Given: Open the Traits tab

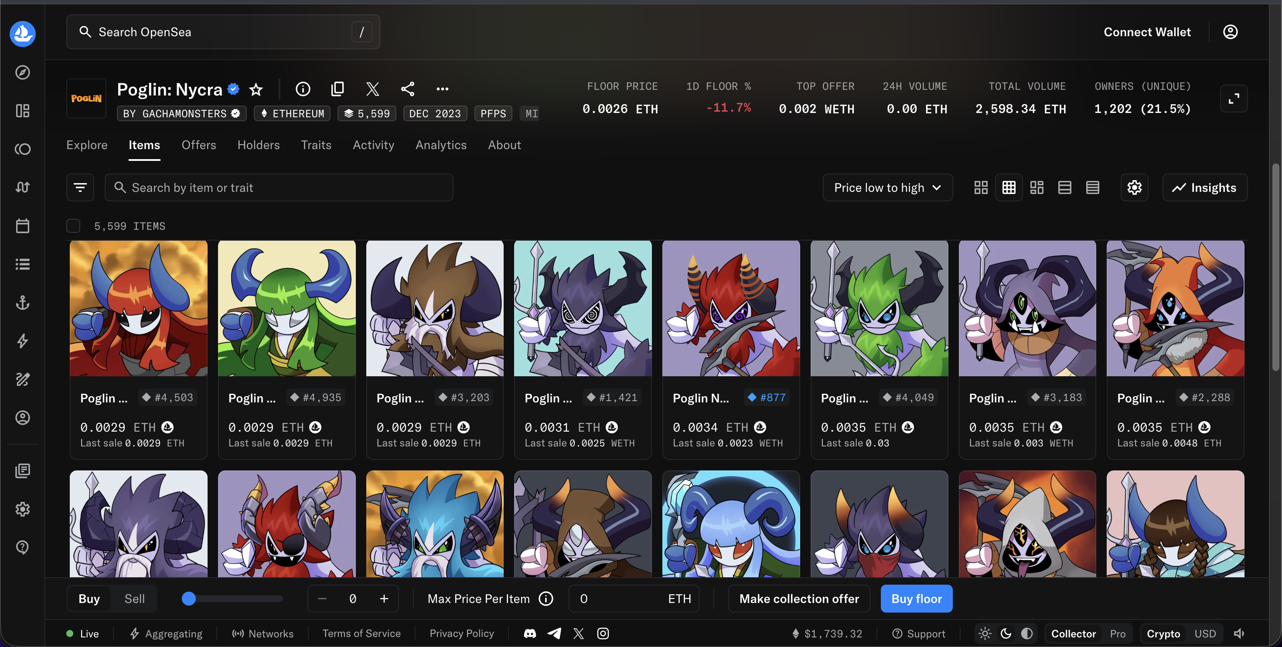Looking at the screenshot, I should (x=316, y=145).
